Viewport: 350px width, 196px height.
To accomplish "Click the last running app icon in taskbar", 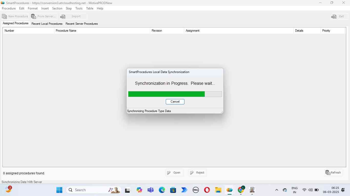I will coord(252,190).
